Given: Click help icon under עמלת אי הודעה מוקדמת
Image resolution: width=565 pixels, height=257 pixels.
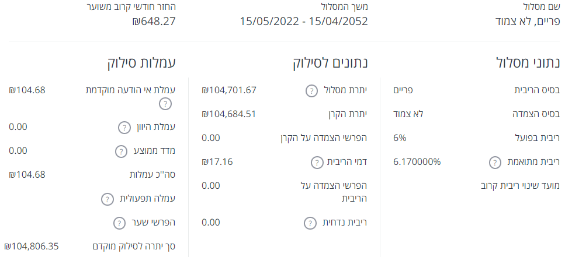Looking at the screenshot, I should pyautogui.click(x=166, y=104).
